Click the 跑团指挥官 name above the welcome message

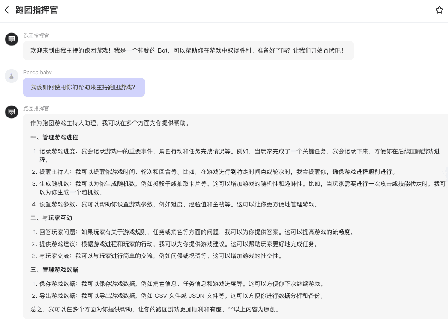[36, 36]
